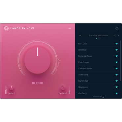Click the LANDR FX VOICE title
Image resolution: width=122 pixels, height=122 pixels.
(22, 28)
